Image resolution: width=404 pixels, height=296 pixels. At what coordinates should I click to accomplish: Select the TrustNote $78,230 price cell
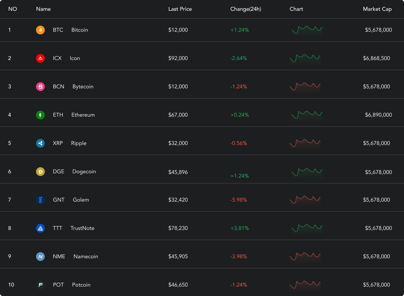[x=178, y=228]
